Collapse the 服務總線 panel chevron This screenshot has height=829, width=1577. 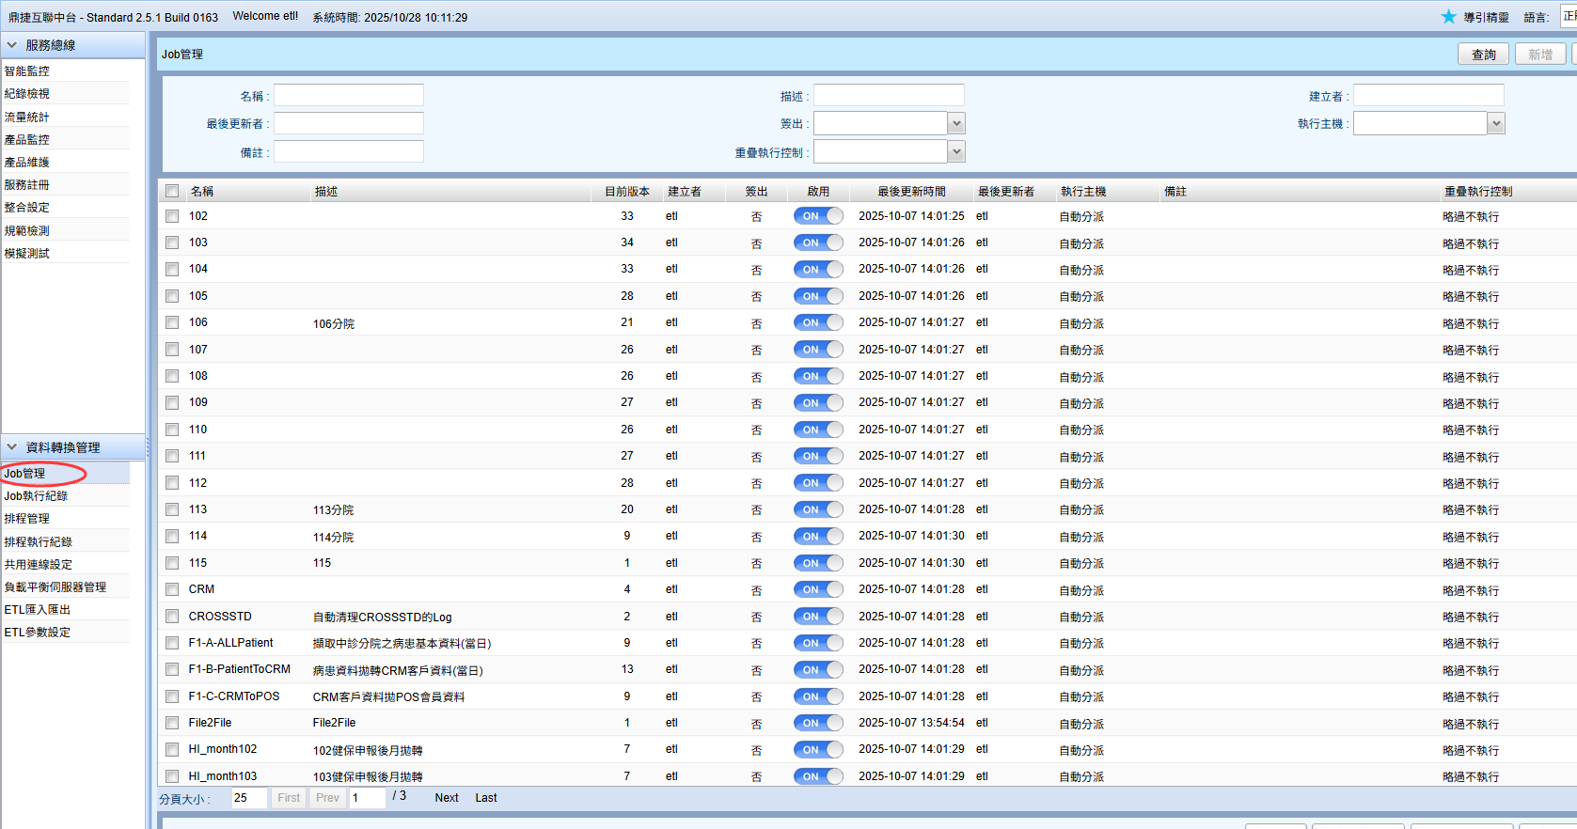click(x=12, y=45)
